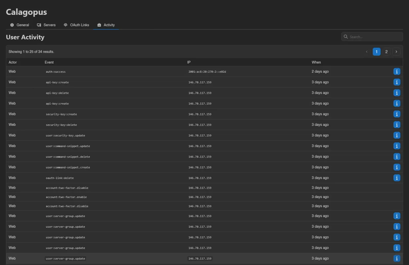Go to page 2 of results
This screenshot has height=265, width=409.
coord(387,52)
